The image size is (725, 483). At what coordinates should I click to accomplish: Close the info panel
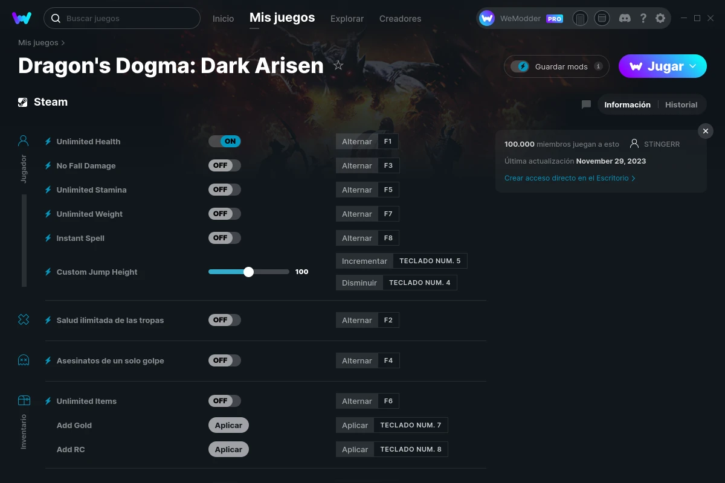(x=706, y=131)
